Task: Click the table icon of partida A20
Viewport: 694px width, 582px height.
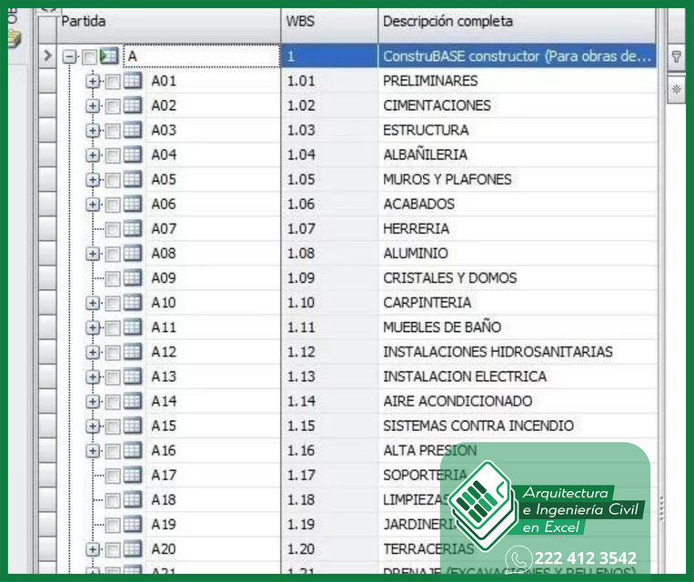Action: [132, 549]
